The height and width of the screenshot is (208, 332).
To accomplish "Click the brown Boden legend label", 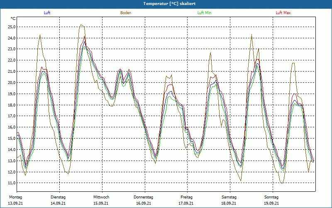I will tap(126, 13).
